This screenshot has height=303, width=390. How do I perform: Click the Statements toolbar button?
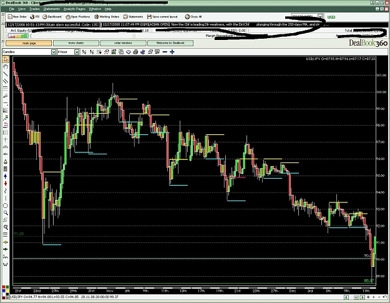coord(133,17)
